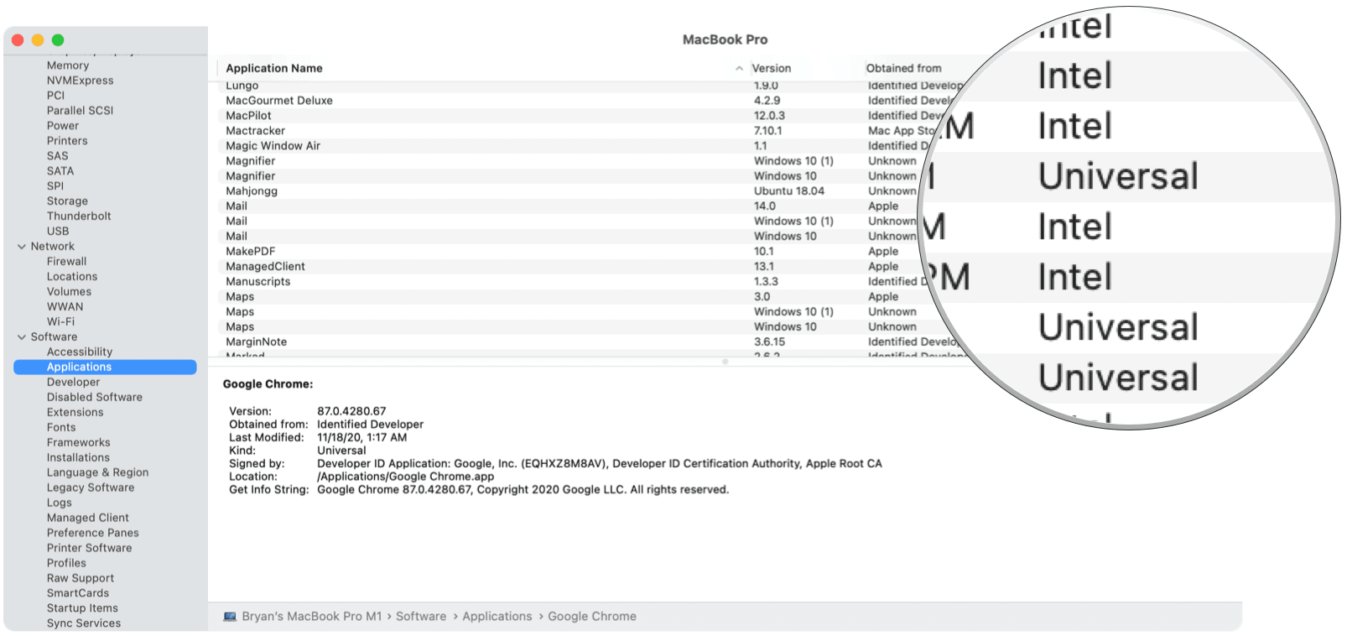This screenshot has height=636, width=1347.
Task: Select NVMExpress in the sidebar
Action: (x=81, y=81)
